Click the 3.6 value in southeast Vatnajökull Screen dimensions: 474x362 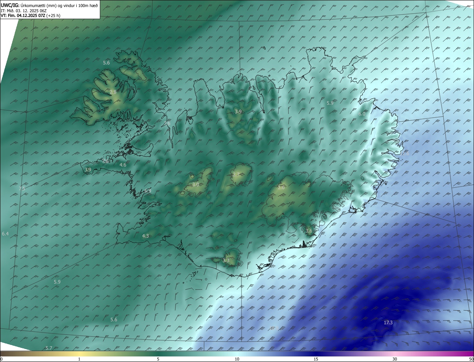point(309,231)
